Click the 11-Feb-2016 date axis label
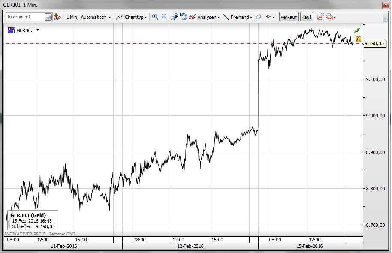This screenshot has width=392, height=253. (64, 246)
